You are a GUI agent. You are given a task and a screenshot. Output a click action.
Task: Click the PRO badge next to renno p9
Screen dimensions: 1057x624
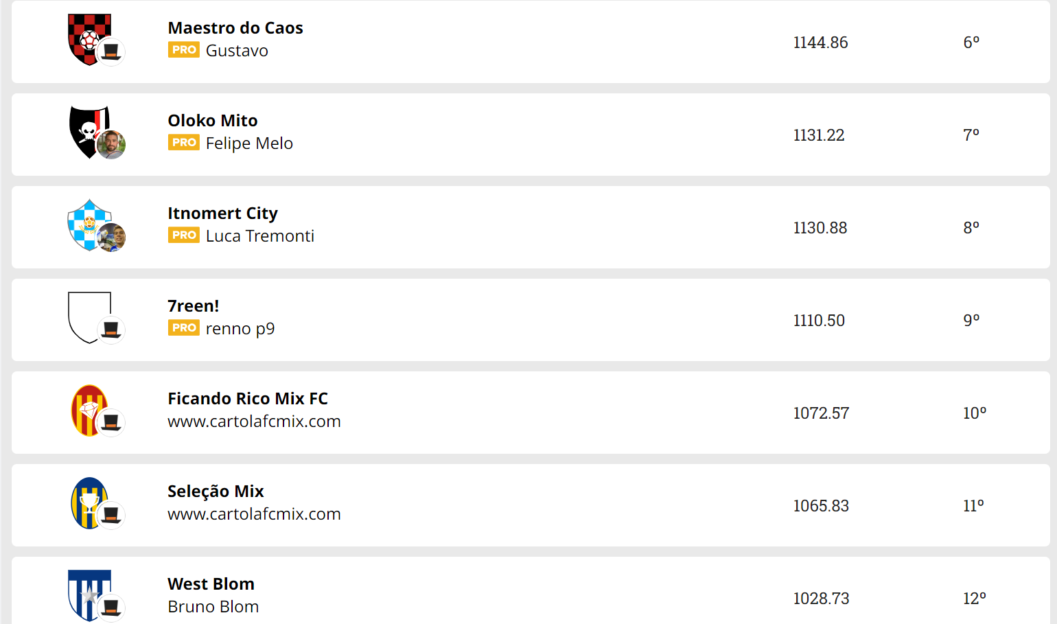coord(184,327)
